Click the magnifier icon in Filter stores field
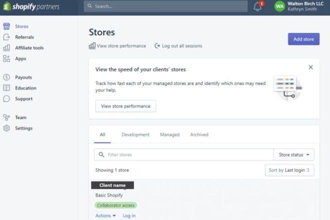Screen dimensions: 330x220 tap(101, 154)
